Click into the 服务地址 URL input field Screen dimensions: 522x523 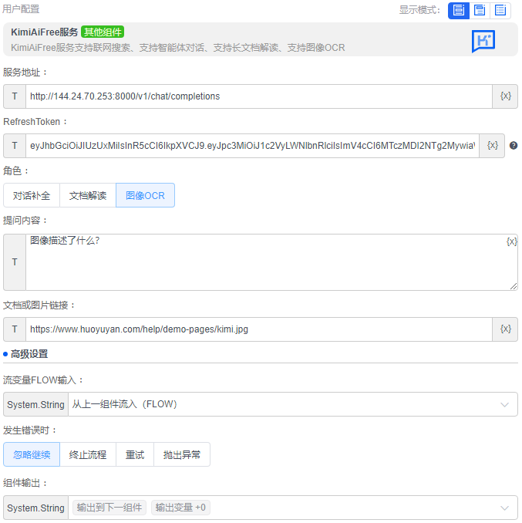[258, 96]
